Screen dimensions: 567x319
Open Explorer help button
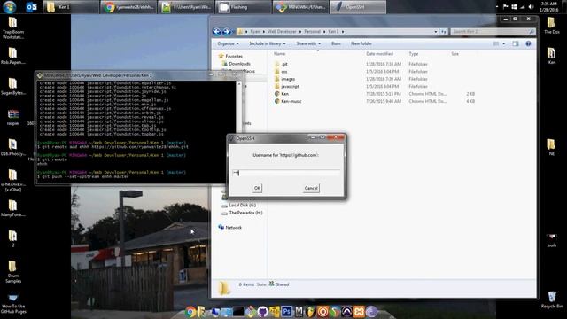click(x=528, y=43)
